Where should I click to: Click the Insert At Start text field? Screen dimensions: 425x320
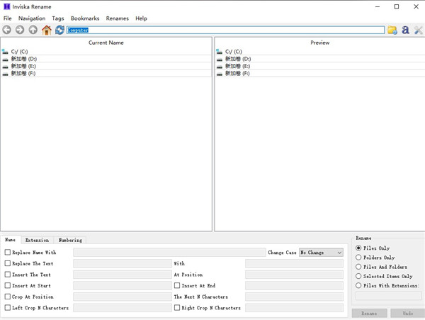pyautogui.click(x=123, y=286)
